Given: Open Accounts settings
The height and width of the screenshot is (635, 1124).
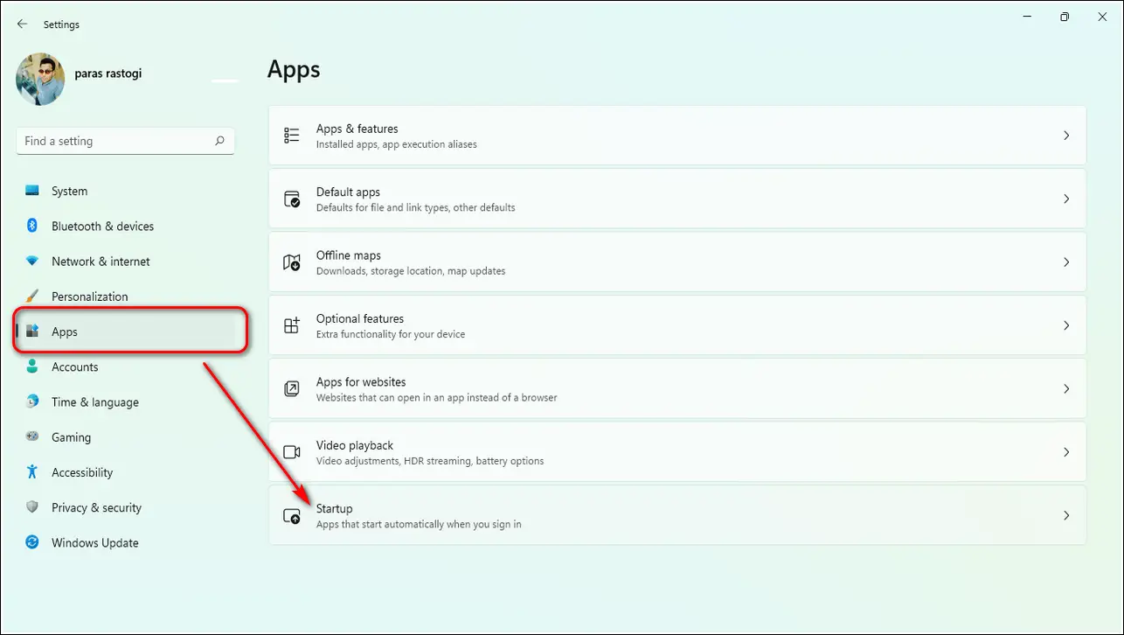Looking at the screenshot, I should (x=125, y=366).
